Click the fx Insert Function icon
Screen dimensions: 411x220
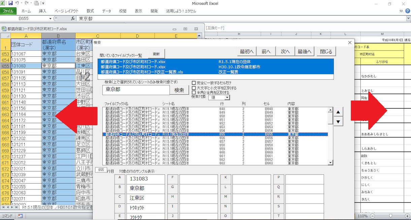(x=72, y=19)
